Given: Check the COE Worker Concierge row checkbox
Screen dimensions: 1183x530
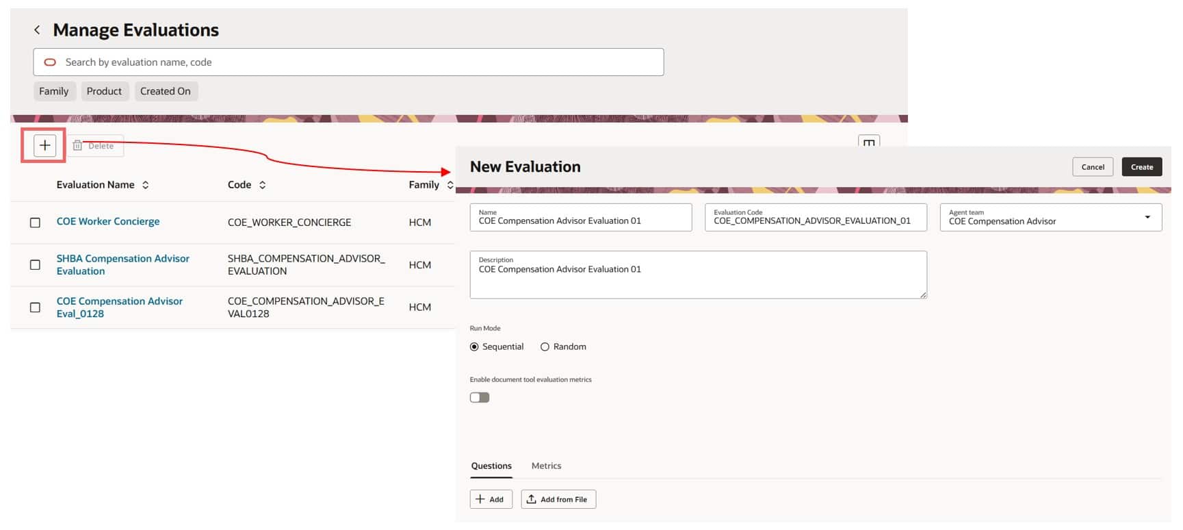Looking at the screenshot, I should (36, 223).
